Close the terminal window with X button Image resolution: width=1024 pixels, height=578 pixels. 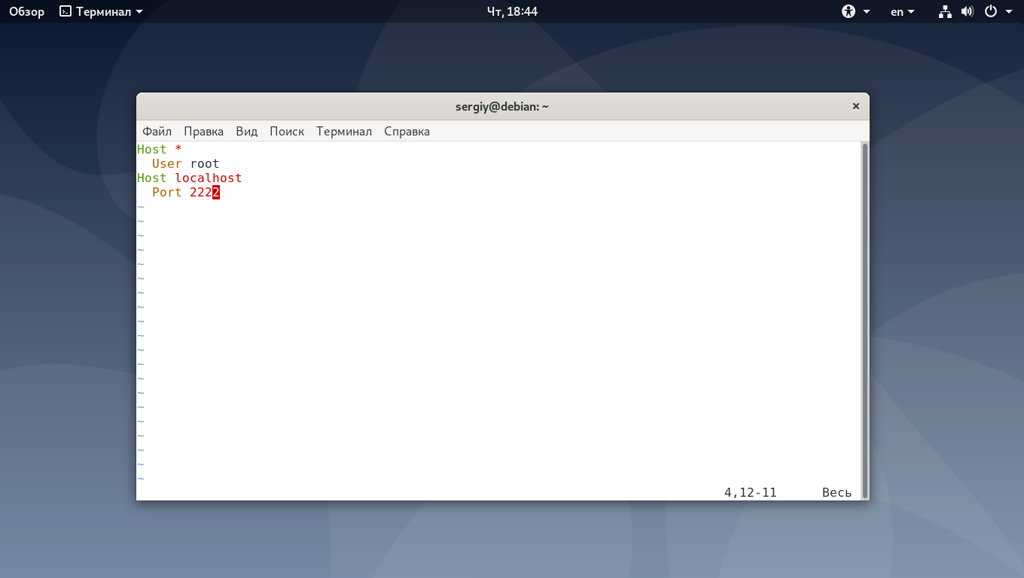(856, 106)
